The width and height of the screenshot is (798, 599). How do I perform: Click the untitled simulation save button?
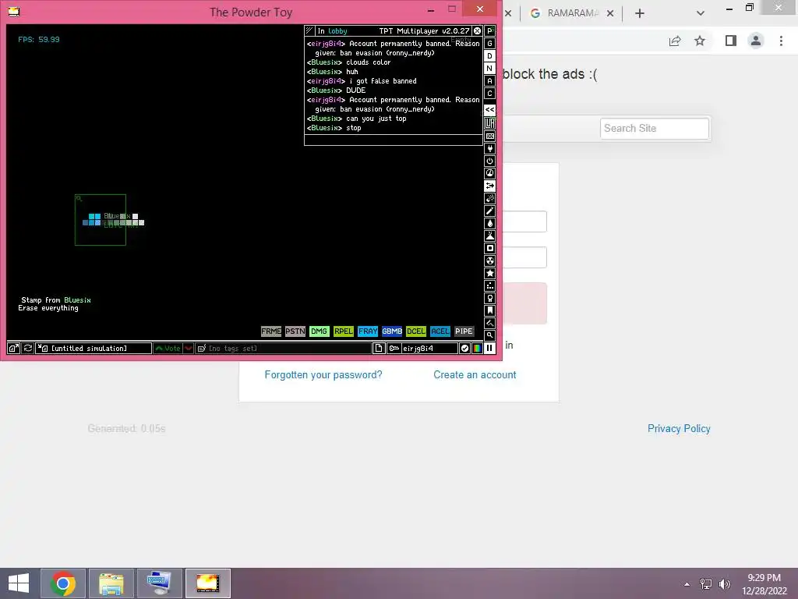[94, 349]
